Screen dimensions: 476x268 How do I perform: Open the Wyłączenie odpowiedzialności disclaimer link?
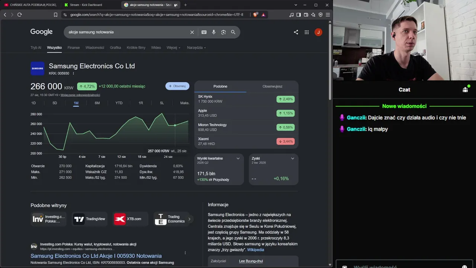80,95
